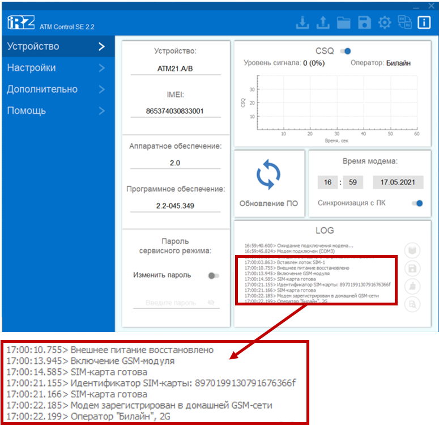Open the folder icon in the top toolbar

[x=343, y=23]
